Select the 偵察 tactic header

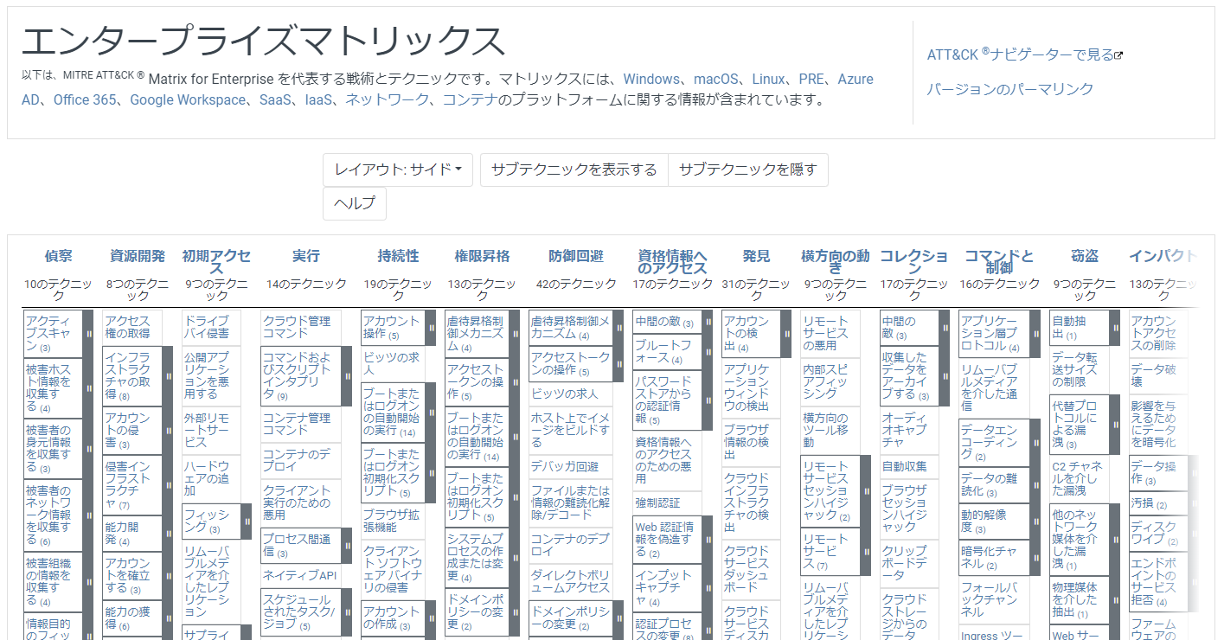(x=59, y=256)
